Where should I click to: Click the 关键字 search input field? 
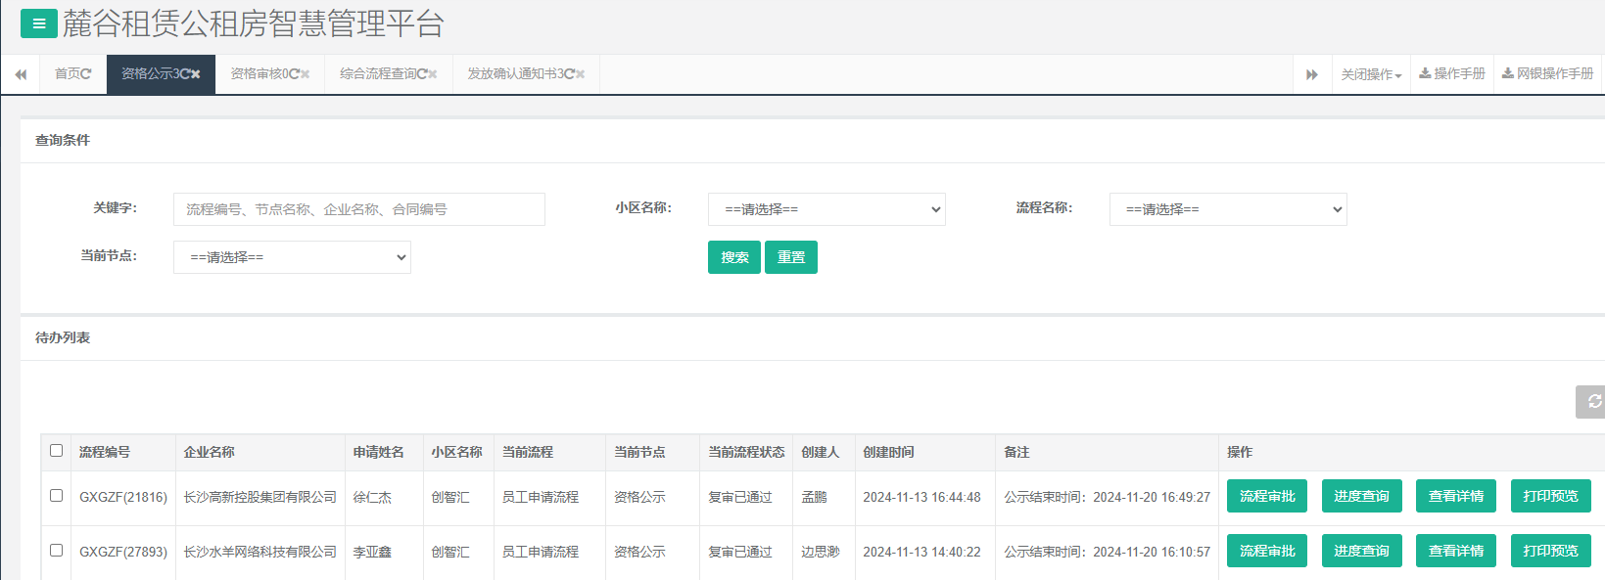click(x=358, y=209)
